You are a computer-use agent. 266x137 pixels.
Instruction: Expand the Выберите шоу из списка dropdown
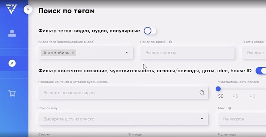pos(202,119)
